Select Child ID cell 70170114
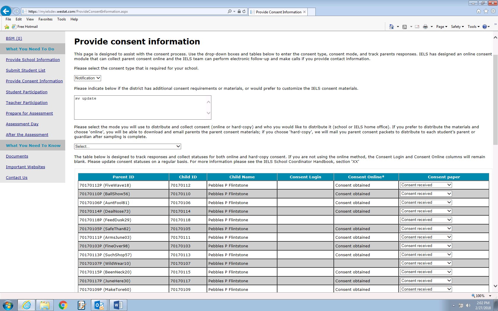The height and width of the screenshot is (311, 498). [188, 211]
